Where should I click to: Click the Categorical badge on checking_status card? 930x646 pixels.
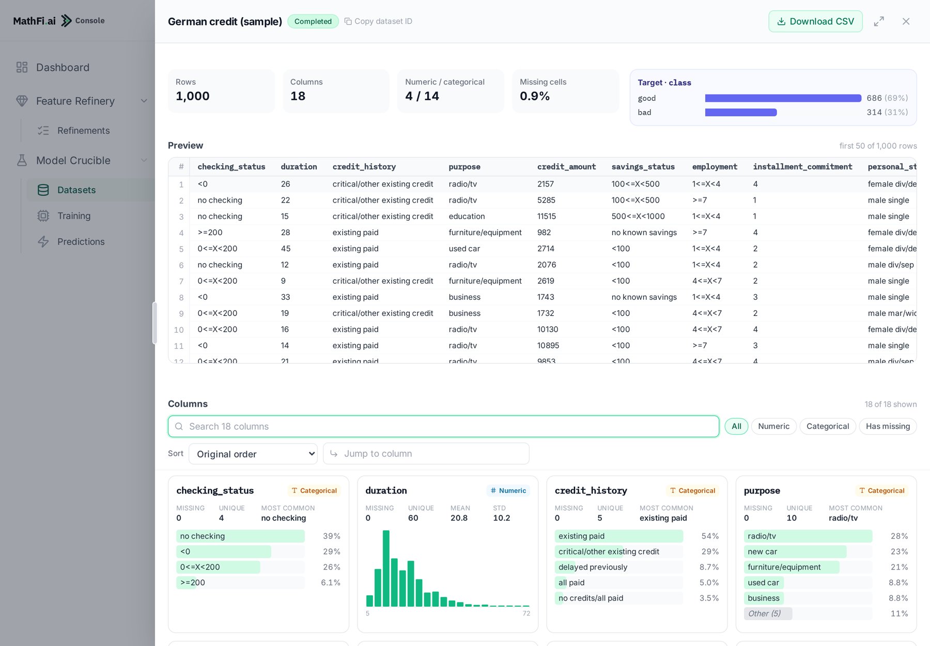click(314, 490)
